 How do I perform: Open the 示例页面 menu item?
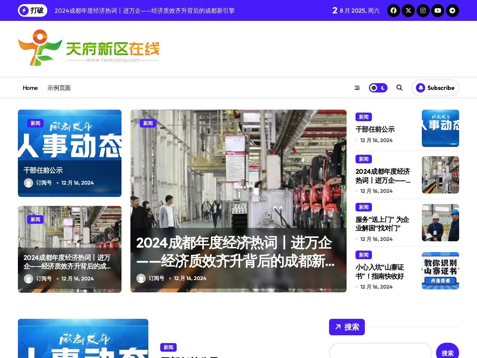(x=59, y=88)
